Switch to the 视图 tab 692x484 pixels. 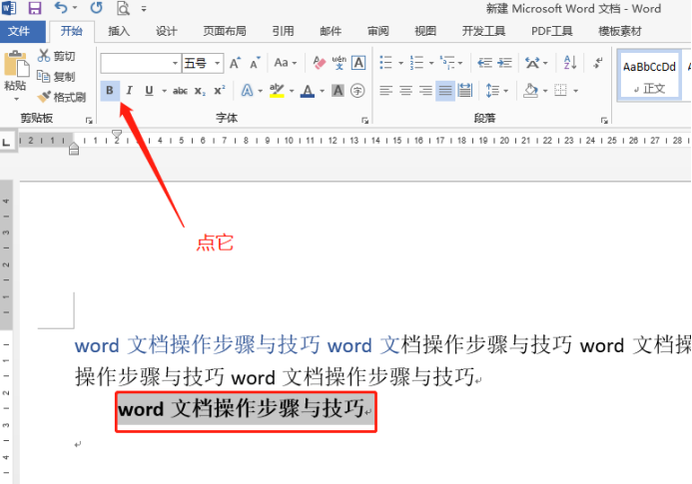pyautogui.click(x=425, y=31)
